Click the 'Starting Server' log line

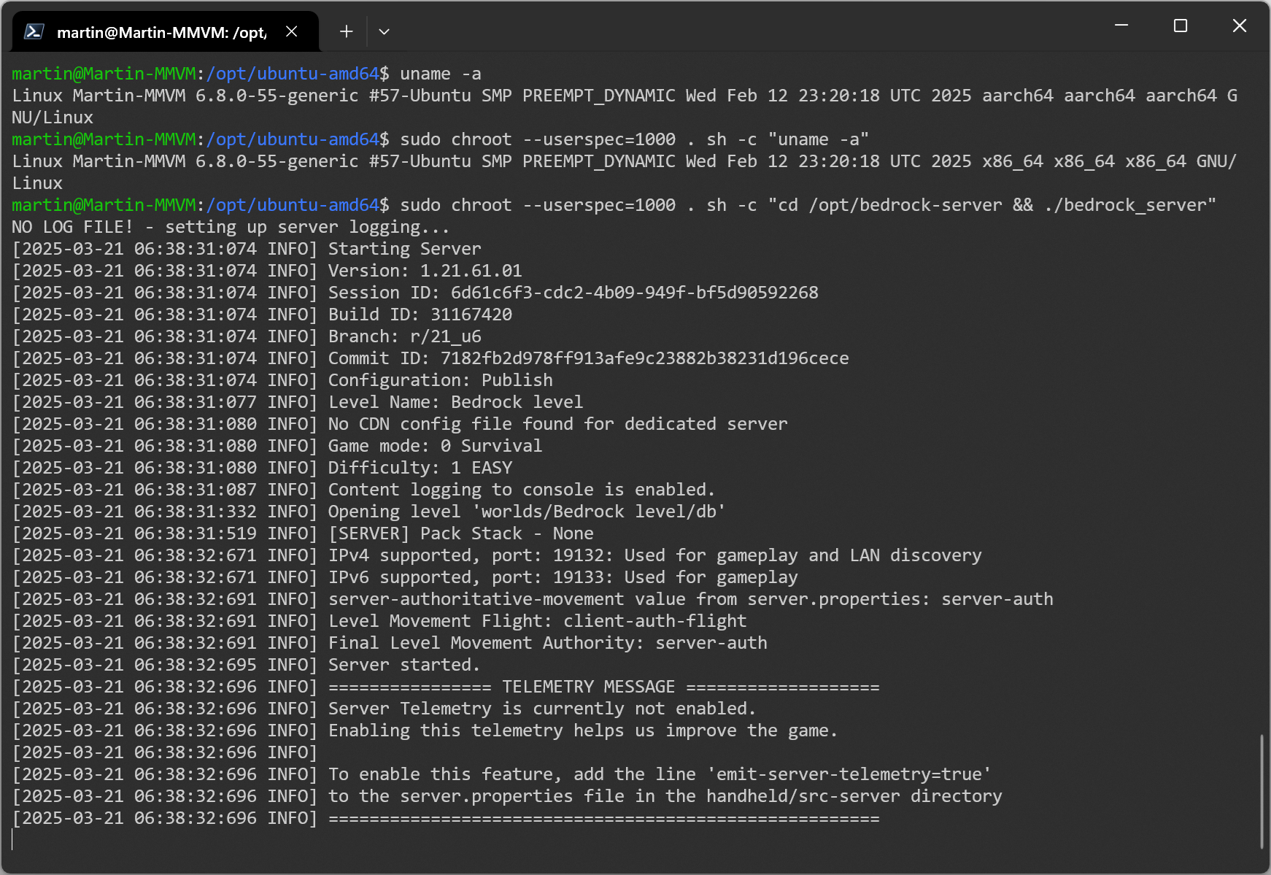click(x=405, y=249)
